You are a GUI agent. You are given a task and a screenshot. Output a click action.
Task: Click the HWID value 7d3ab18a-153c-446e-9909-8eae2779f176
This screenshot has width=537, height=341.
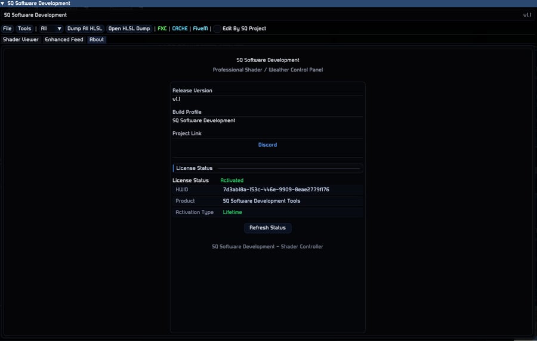(276, 190)
